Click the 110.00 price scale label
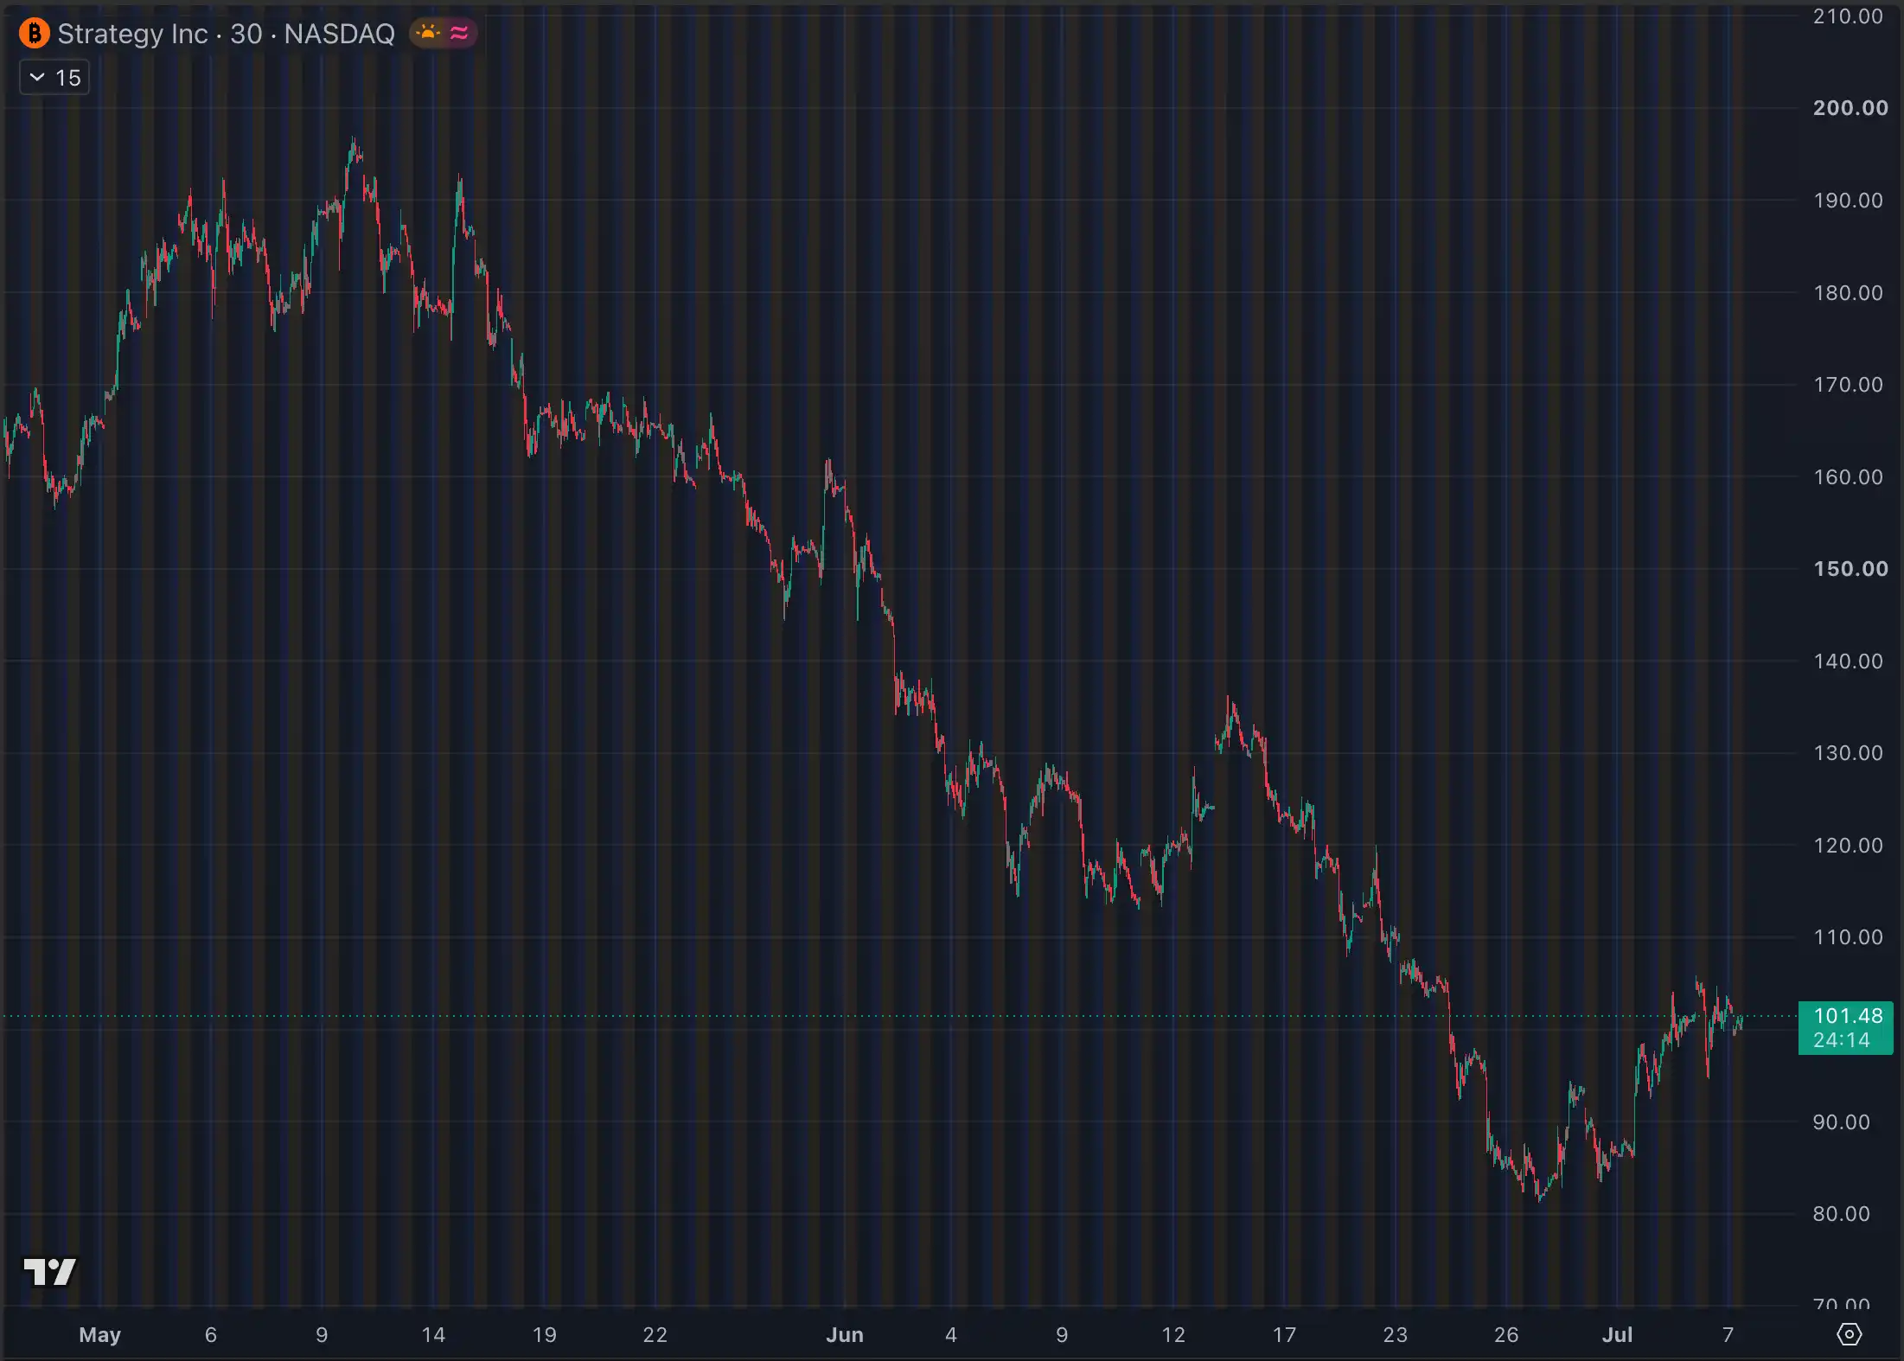 point(1848,937)
